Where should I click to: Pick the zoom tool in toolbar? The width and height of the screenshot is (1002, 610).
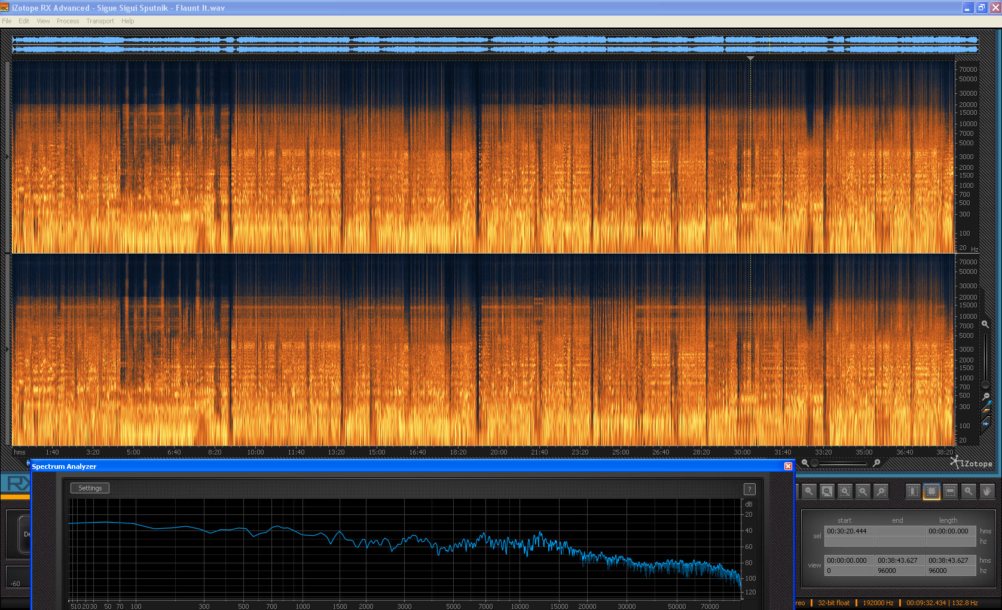pyautogui.click(x=969, y=491)
